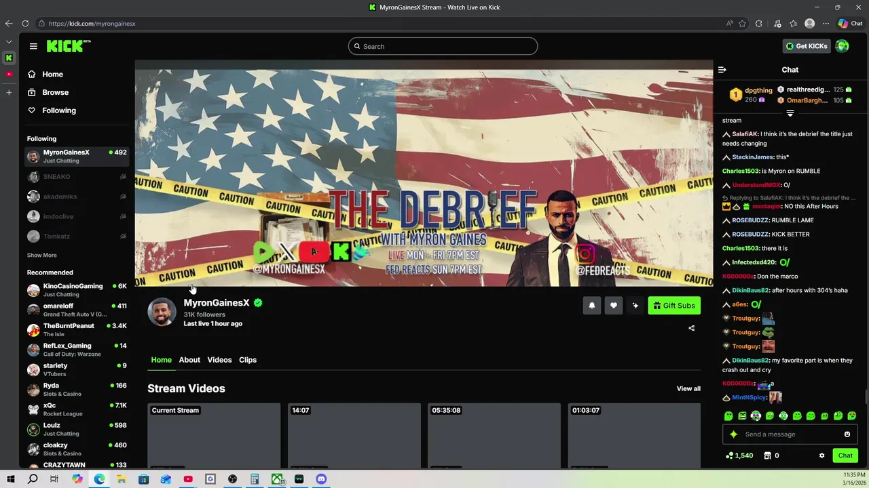The image size is (869, 488).
Task: Select akademiks in Following list
Action: click(77, 197)
